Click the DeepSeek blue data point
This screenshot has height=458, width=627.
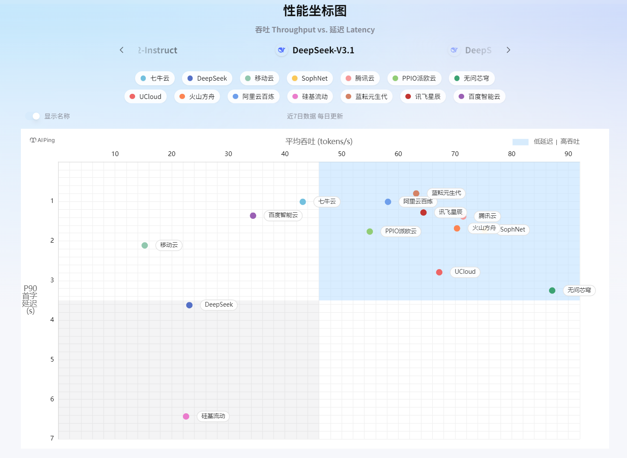(x=190, y=305)
